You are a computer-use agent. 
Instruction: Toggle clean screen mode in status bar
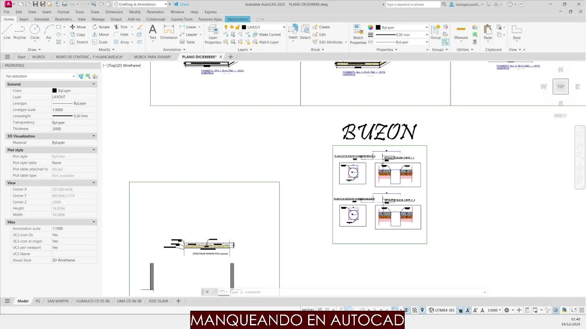coord(574,310)
